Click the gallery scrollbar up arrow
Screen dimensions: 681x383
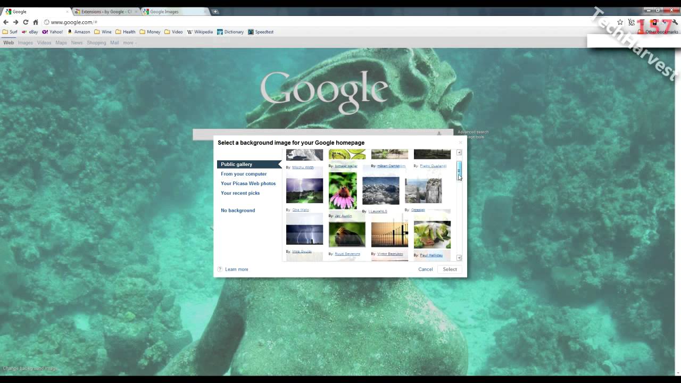[x=459, y=153]
